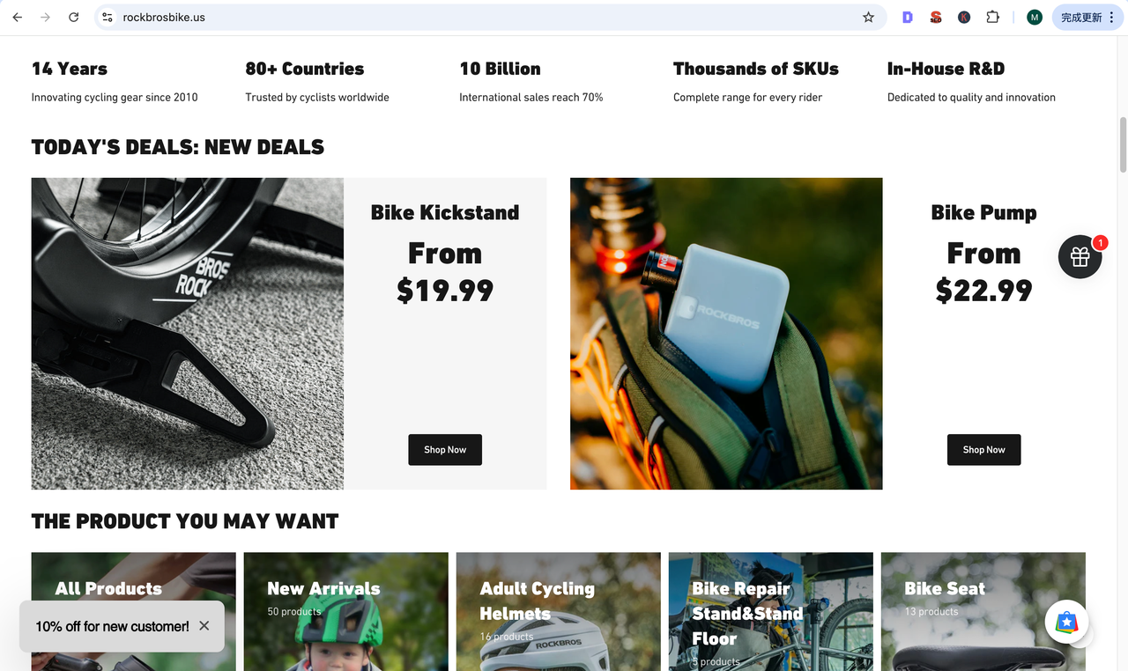Image resolution: width=1128 pixels, height=671 pixels.
Task: Dismiss the 10% off new customer popup
Action: [x=204, y=626]
